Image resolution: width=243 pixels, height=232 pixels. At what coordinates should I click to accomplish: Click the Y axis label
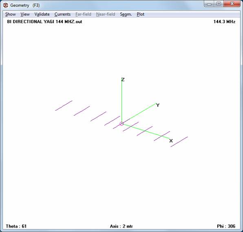[158, 105]
